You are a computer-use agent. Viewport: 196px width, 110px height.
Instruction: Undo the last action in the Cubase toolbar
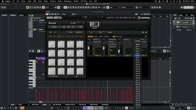coord(2,7)
